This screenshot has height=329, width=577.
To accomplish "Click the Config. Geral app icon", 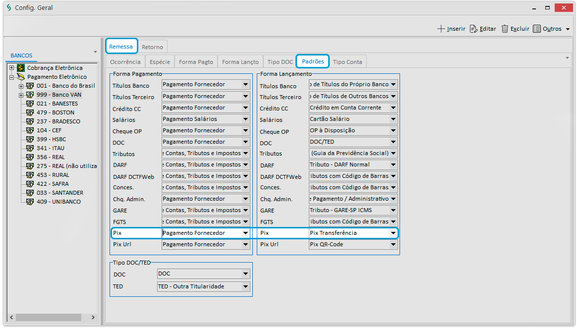I will [9, 8].
